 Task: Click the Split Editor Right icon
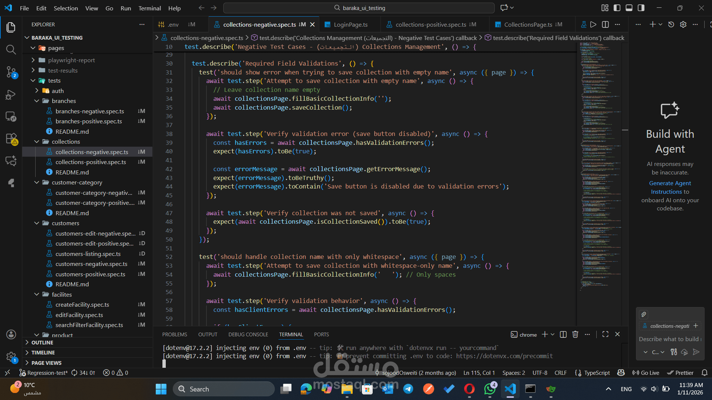coord(605,24)
